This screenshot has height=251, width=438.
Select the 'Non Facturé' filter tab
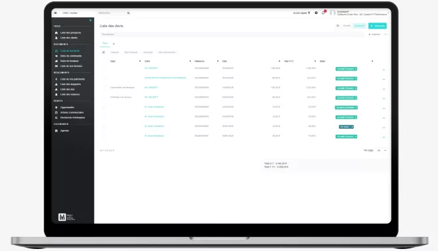point(131,52)
